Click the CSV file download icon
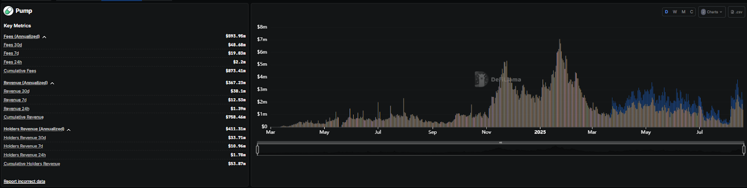Image resolution: width=747 pixels, height=188 pixels. [733, 12]
